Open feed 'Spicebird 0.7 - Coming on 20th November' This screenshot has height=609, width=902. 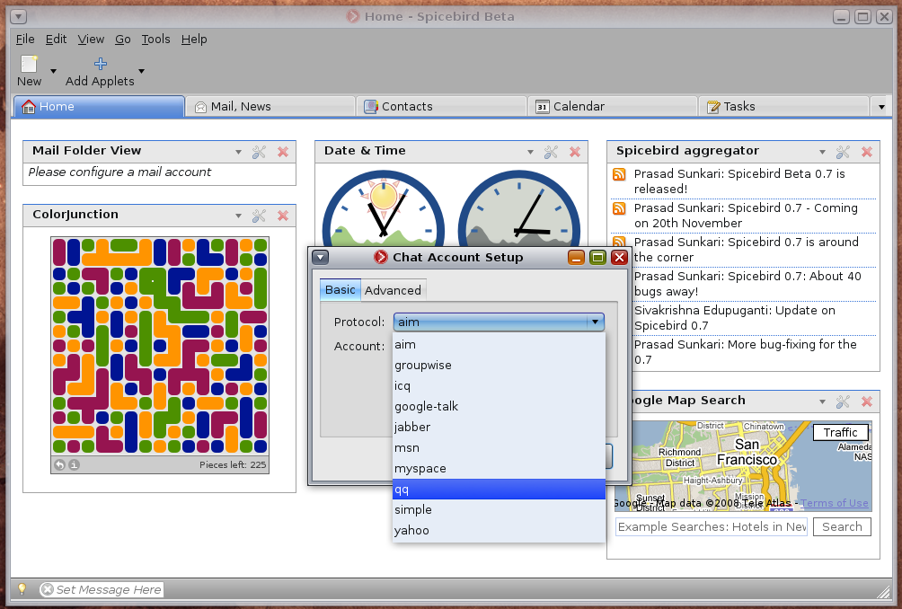coord(746,215)
